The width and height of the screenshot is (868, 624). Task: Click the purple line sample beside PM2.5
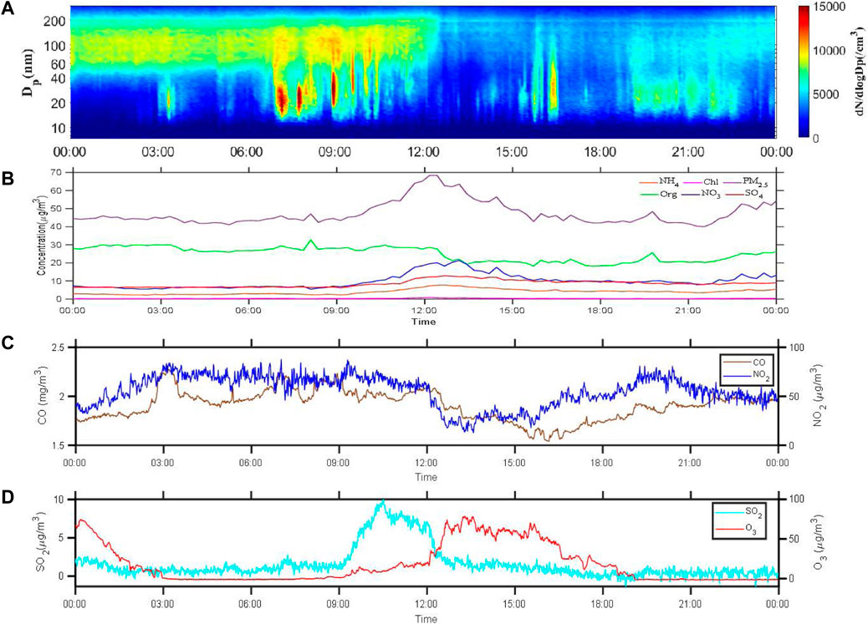[733, 181]
